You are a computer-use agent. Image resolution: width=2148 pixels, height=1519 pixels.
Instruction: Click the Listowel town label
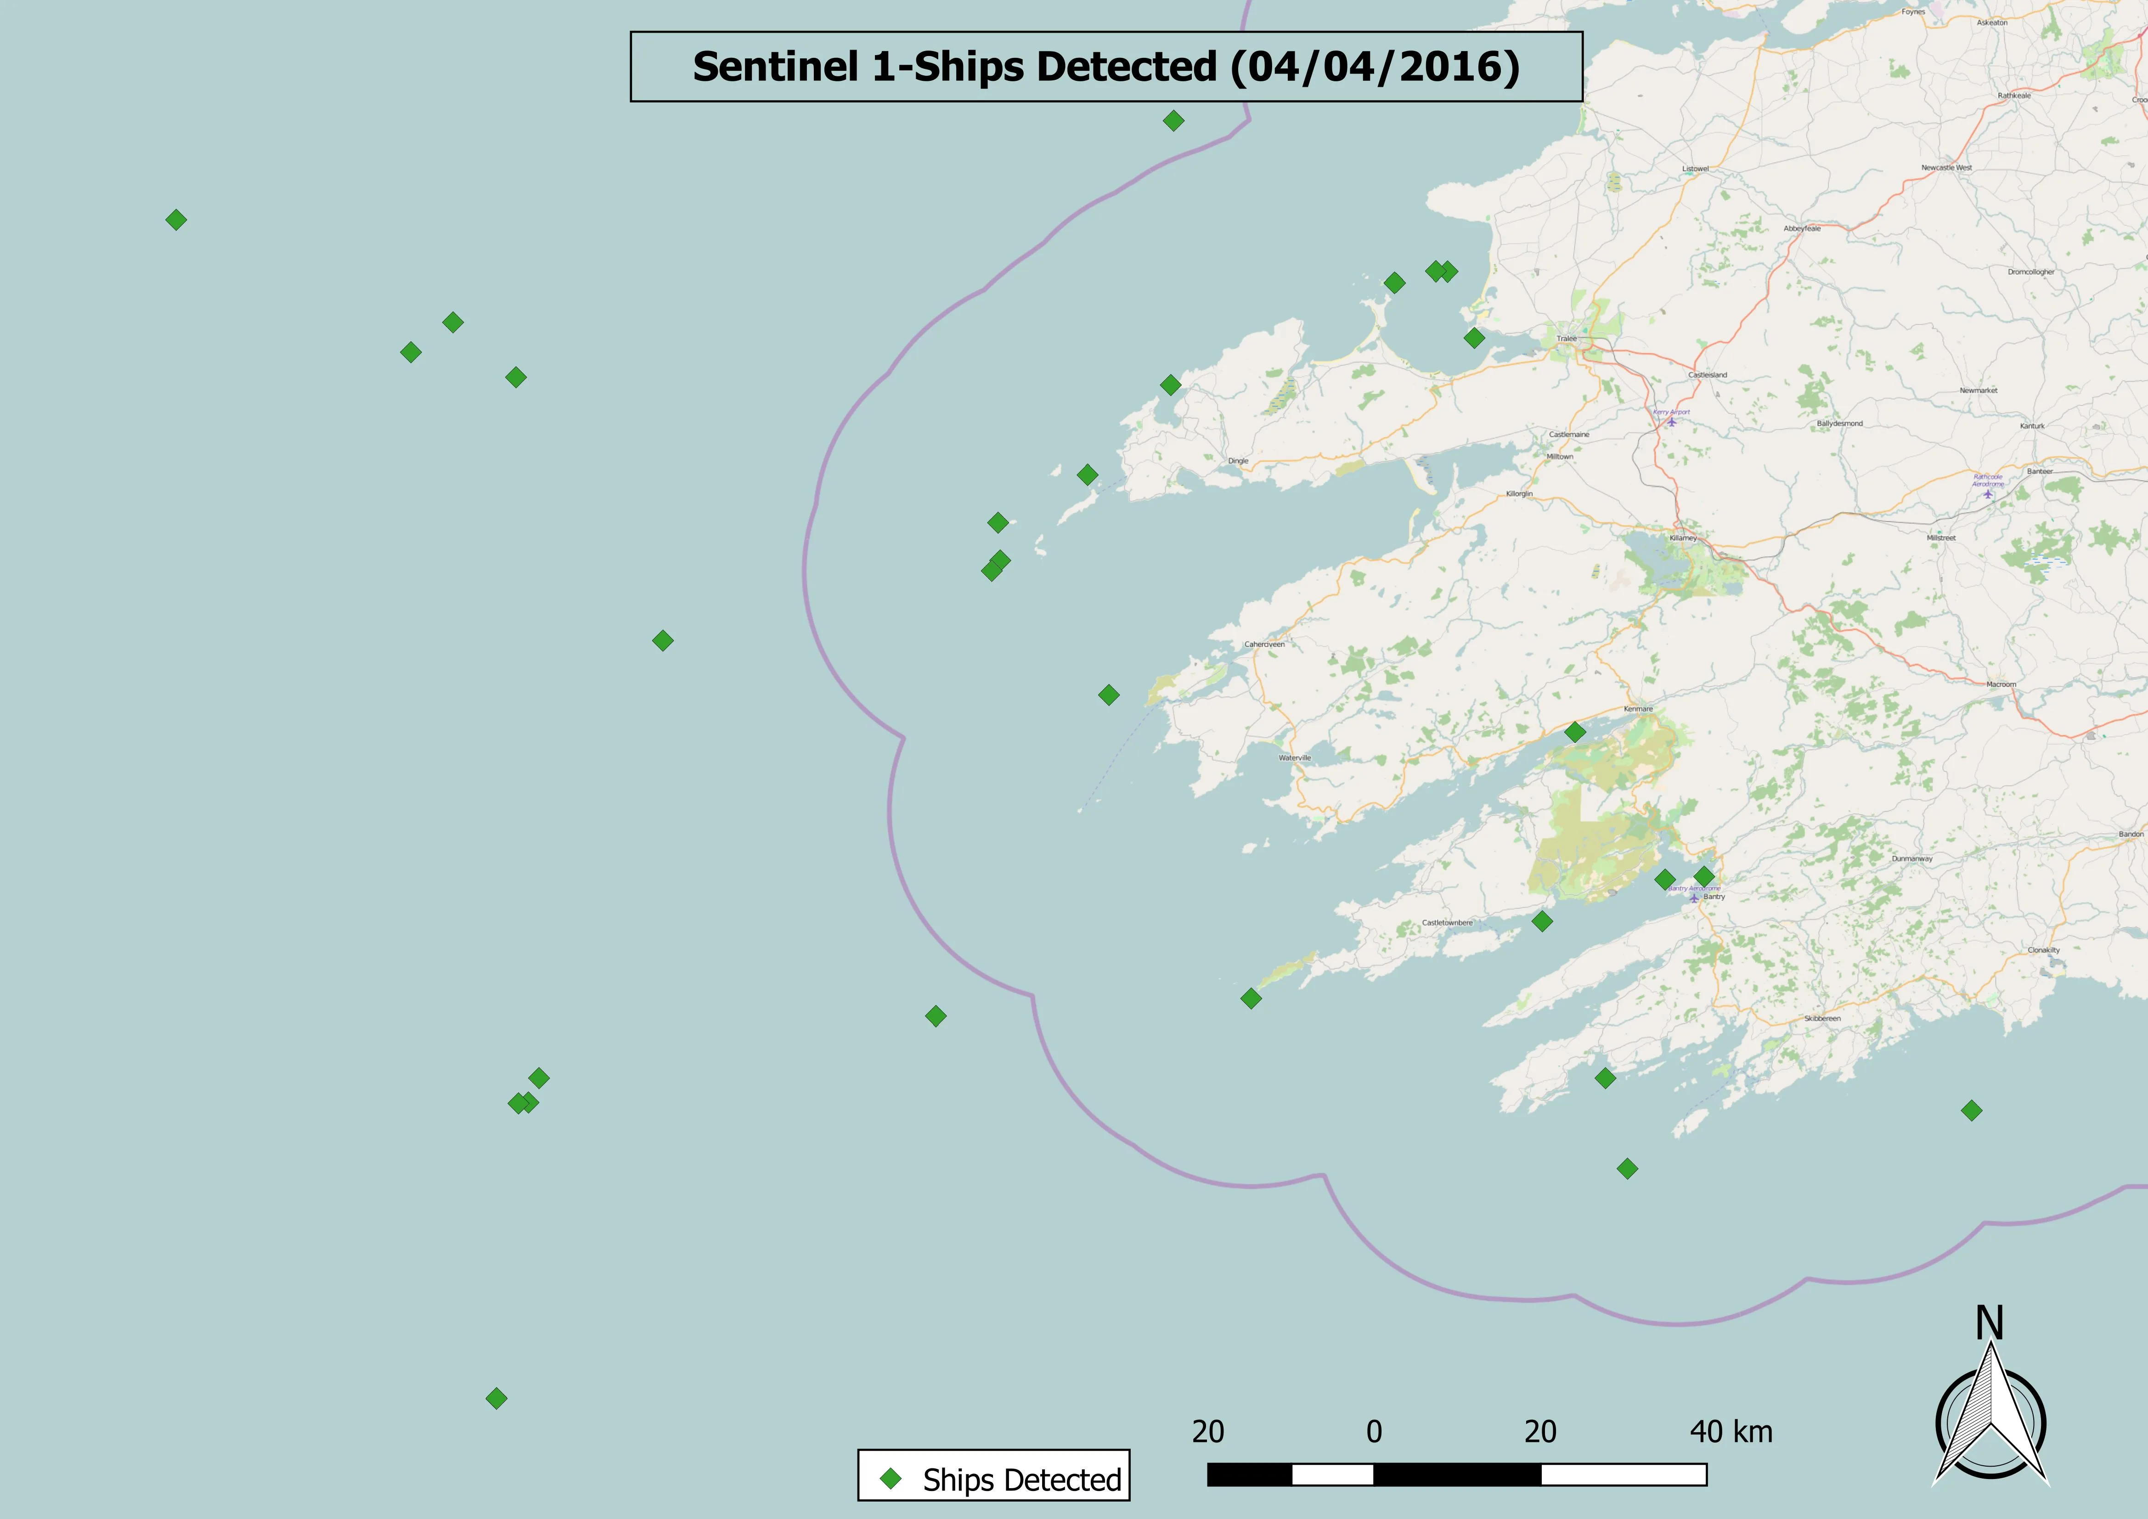tap(1695, 169)
